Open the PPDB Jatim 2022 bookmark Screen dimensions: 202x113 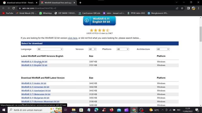pos(136,13)
